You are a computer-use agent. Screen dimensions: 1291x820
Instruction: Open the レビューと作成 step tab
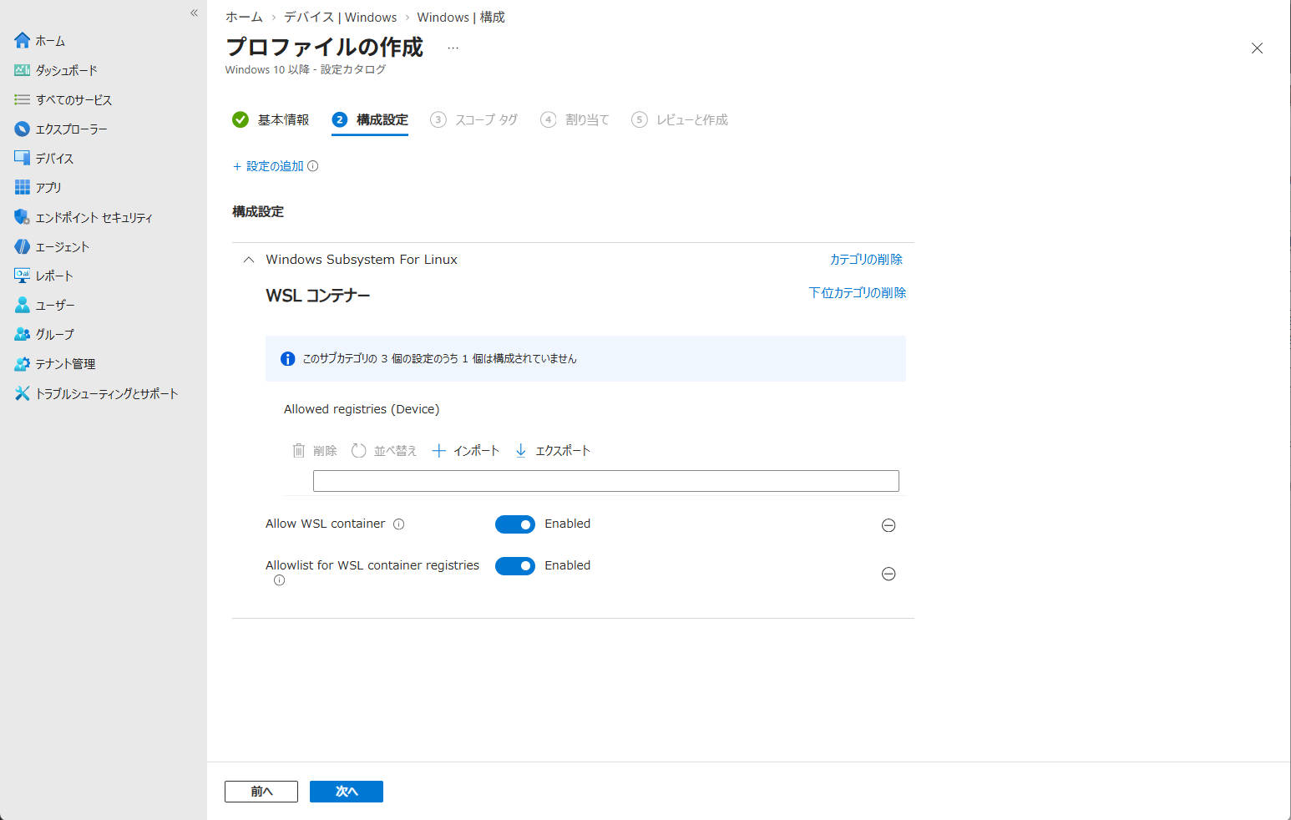click(680, 120)
